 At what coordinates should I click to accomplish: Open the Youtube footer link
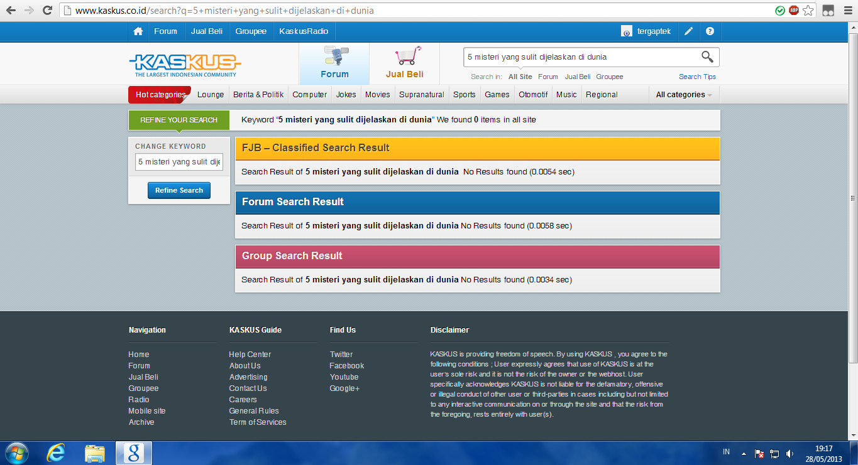(344, 377)
